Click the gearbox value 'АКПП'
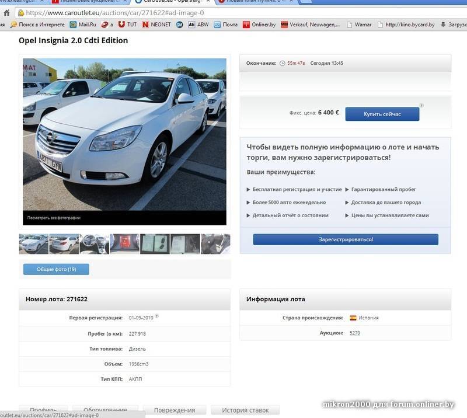The width and height of the screenshot is (467, 418). point(135,379)
